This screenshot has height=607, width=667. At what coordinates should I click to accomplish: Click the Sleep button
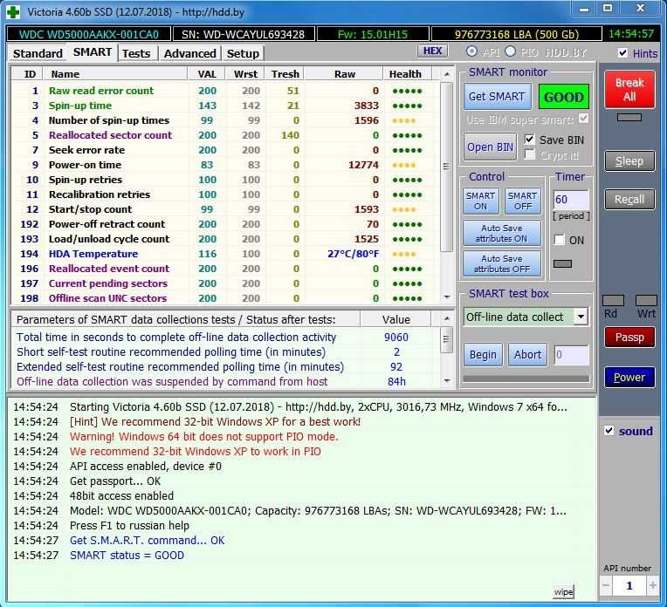point(629,161)
